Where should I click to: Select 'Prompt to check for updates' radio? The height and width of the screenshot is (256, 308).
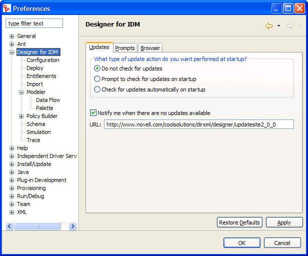click(97, 79)
